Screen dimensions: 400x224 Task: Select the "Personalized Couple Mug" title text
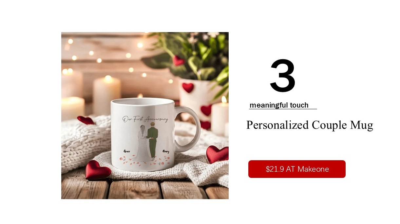pos(310,125)
